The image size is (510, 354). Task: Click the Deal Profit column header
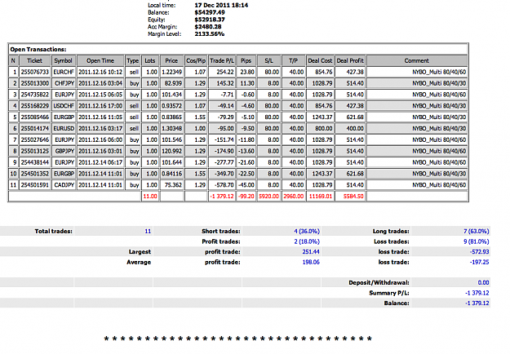click(x=350, y=60)
